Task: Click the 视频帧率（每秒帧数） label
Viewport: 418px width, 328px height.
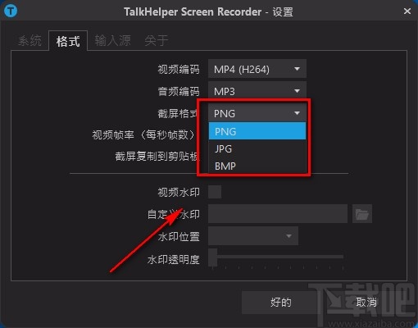Action: [x=144, y=134]
